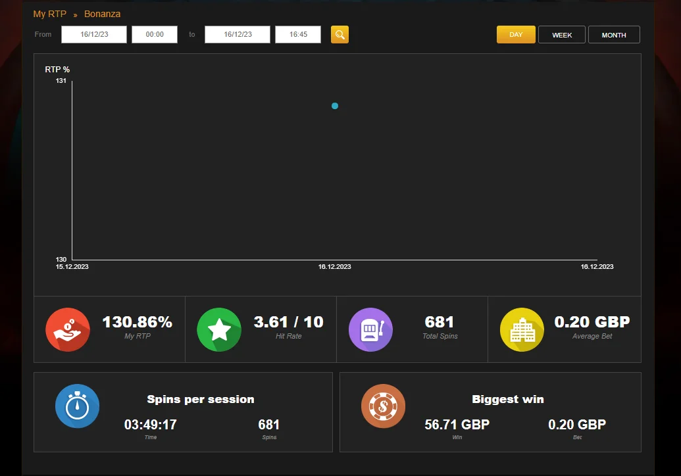Screen dimensions: 681x476
Task: Click the 56.71 GBP biggest win value
Action: click(x=457, y=424)
